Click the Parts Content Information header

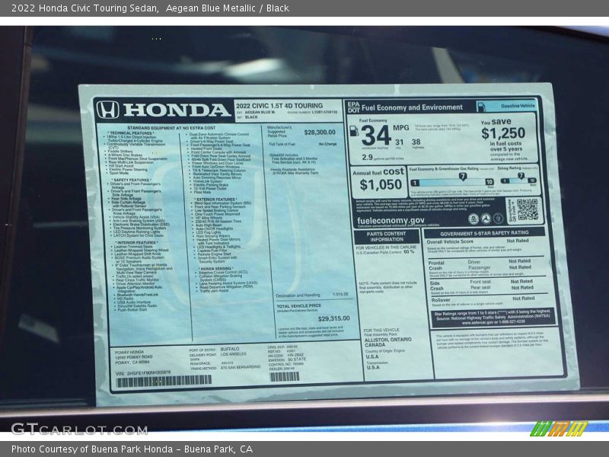click(386, 236)
